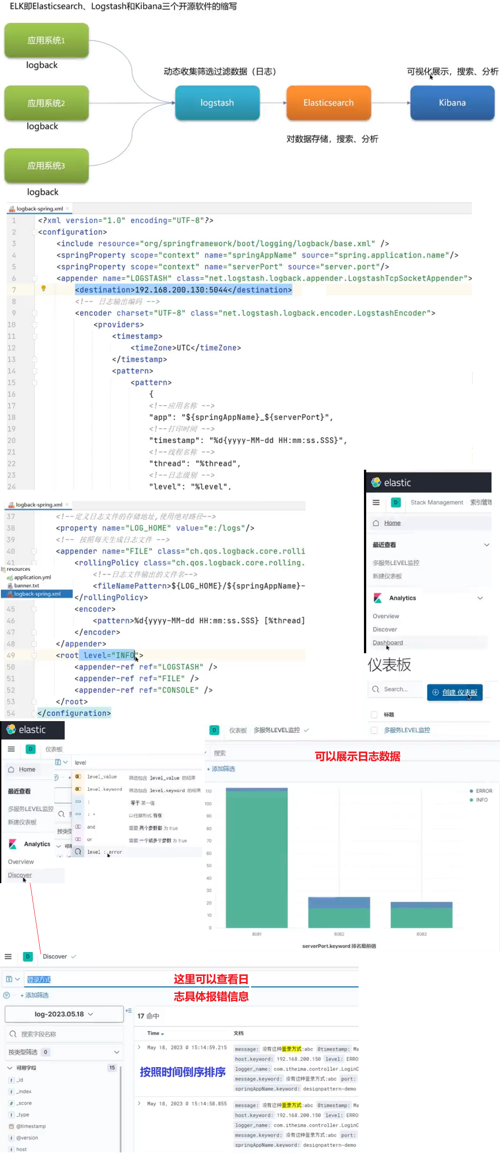Open the hamburger menu left of the 仪表板 breadcrumb
Screen dimensions: 500x1156
[x=11, y=748]
